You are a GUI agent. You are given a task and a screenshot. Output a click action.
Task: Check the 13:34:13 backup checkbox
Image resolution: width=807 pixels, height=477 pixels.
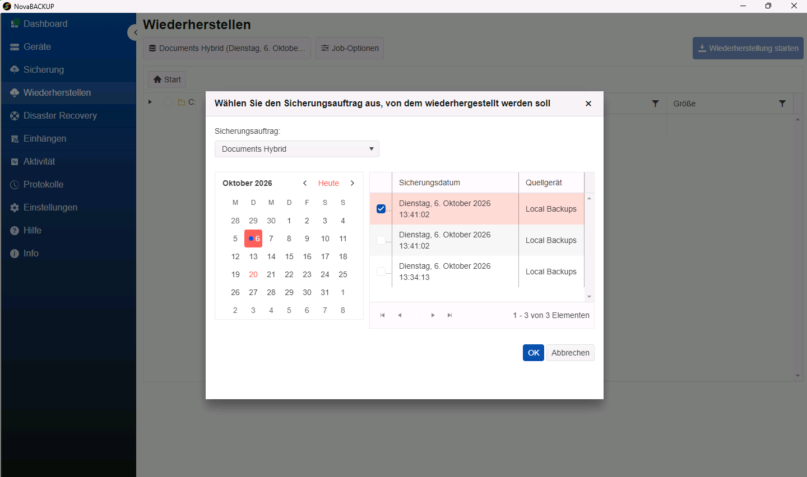(381, 272)
